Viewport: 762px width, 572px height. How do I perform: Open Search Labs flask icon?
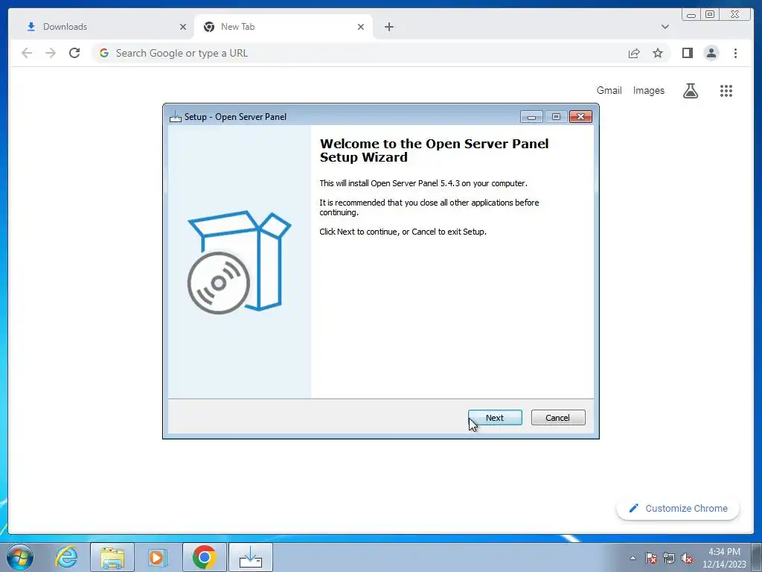pyautogui.click(x=690, y=90)
